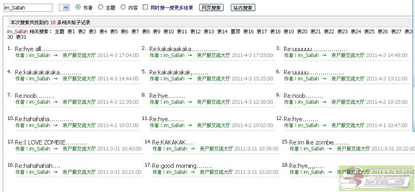The height and width of the screenshot is (192, 415).
Task: Select the 内容 radio button
Action: coord(123,7)
